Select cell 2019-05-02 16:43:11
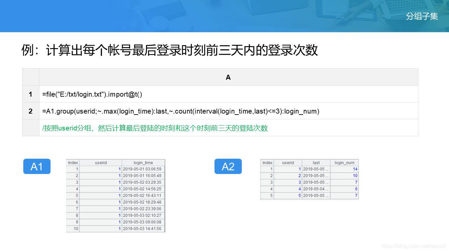Screen dimensions: 449x252 pyautogui.click(x=143, y=196)
